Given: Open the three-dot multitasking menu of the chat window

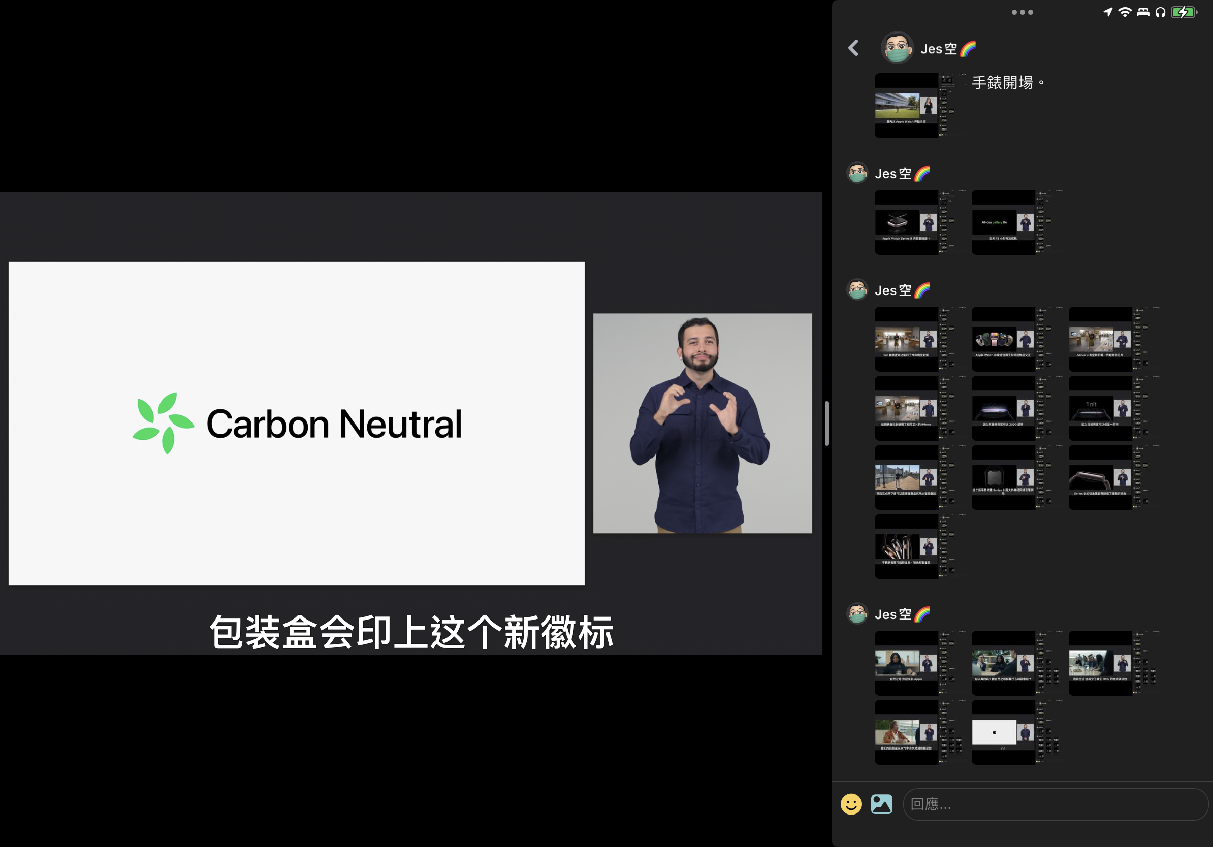Looking at the screenshot, I should pyautogui.click(x=1023, y=12).
